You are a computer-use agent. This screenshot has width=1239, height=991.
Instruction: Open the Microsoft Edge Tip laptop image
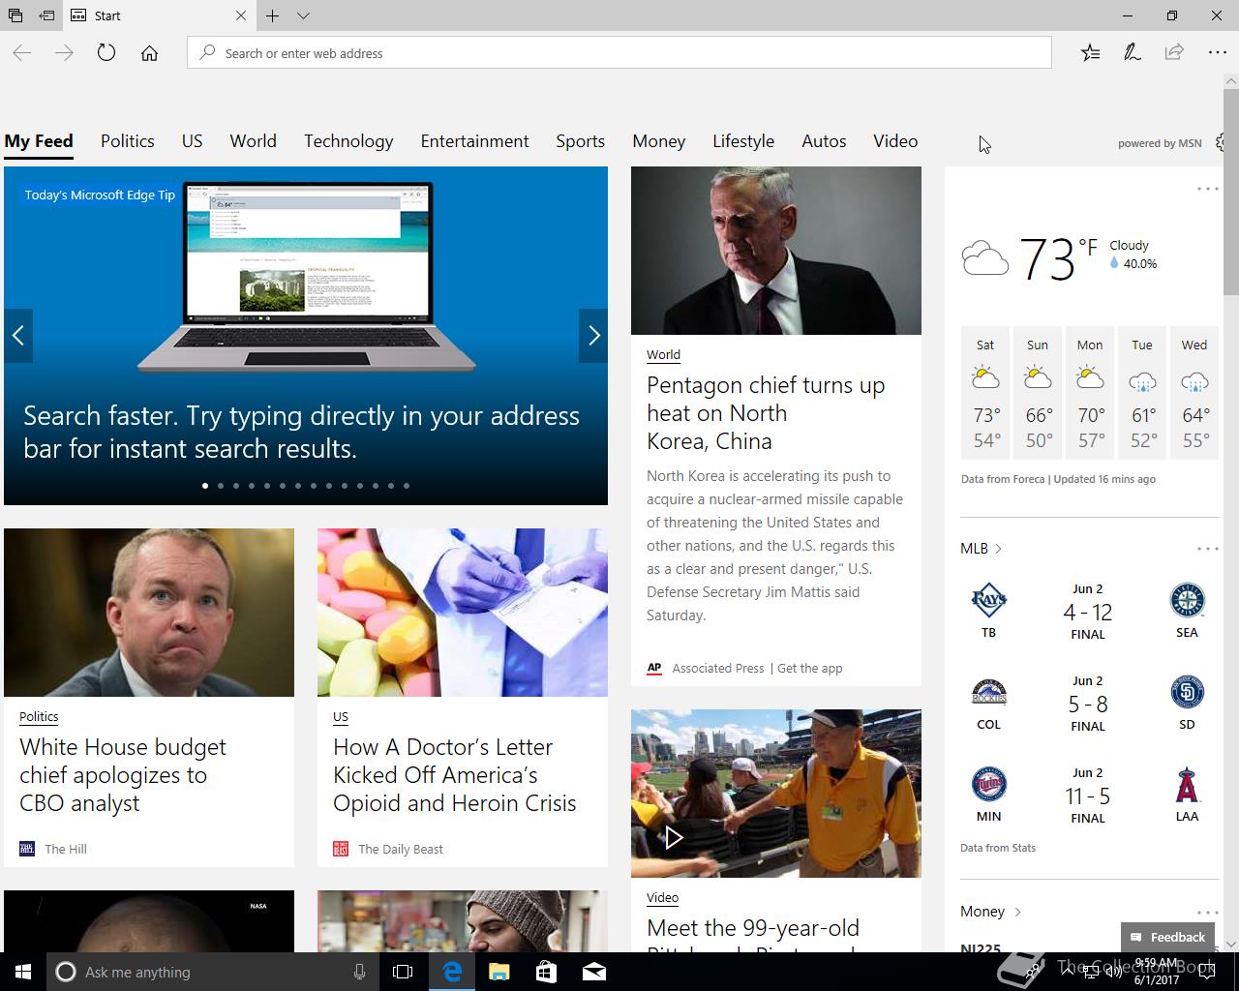click(306, 276)
